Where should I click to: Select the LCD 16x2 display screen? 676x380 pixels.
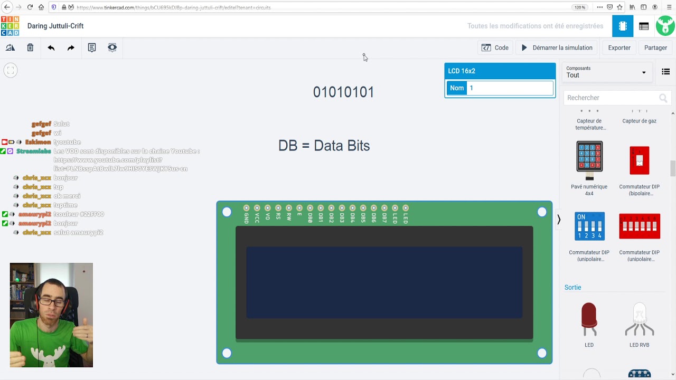(x=384, y=282)
